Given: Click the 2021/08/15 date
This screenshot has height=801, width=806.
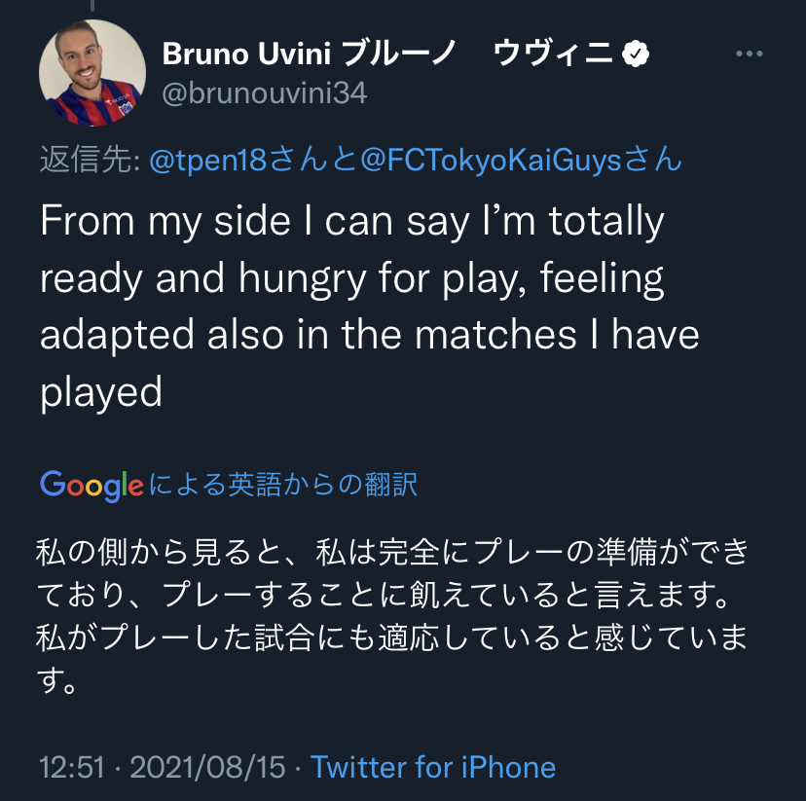Looking at the screenshot, I should pyautogui.click(x=207, y=767).
